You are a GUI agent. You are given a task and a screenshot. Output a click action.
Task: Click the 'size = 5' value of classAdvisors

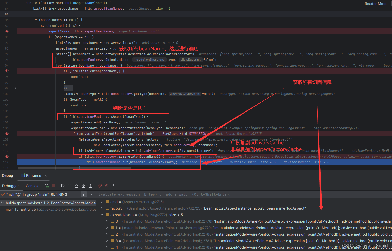click(x=176, y=215)
